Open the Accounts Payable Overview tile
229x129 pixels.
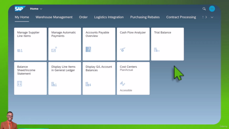pyautogui.click(x=99, y=44)
